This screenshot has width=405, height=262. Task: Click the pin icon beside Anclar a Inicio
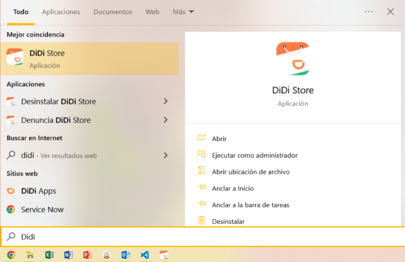(202, 187)
